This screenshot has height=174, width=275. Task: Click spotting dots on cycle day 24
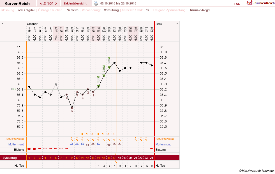coord(152,149)
